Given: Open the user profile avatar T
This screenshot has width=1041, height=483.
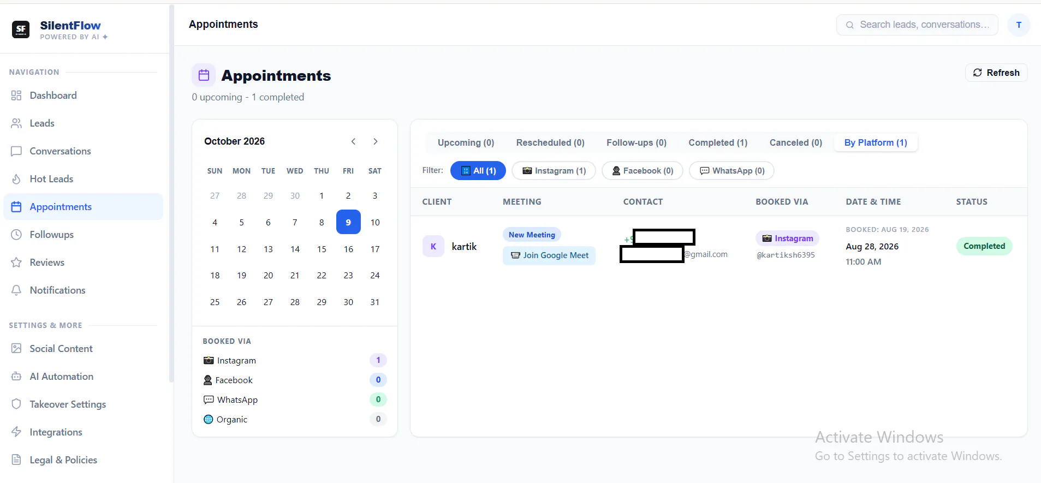Looking at the screenshot, I should (x=1019, y=25).
